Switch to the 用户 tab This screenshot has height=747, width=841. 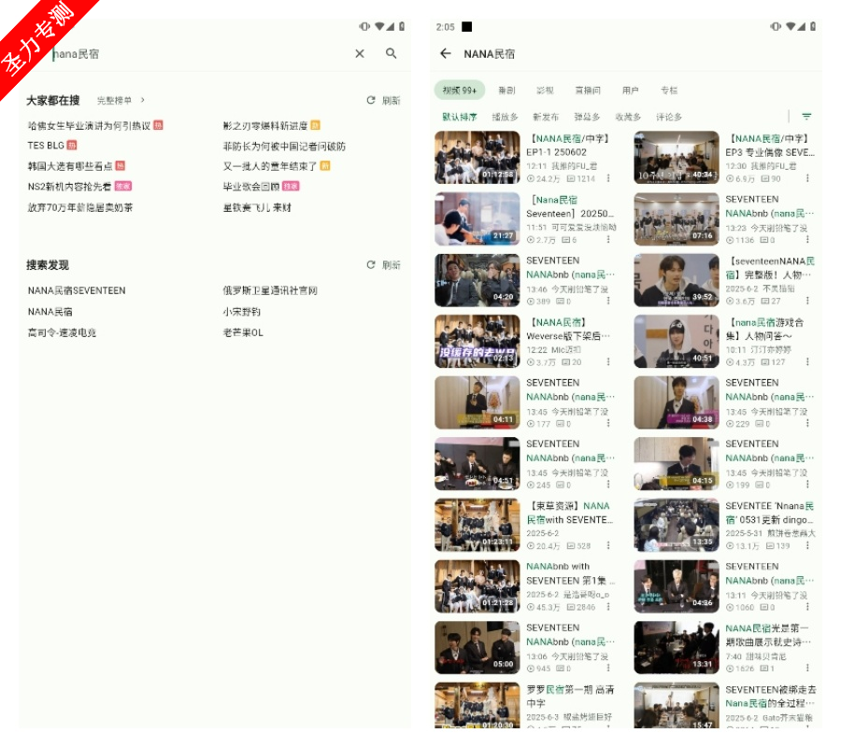click(630, 91)
